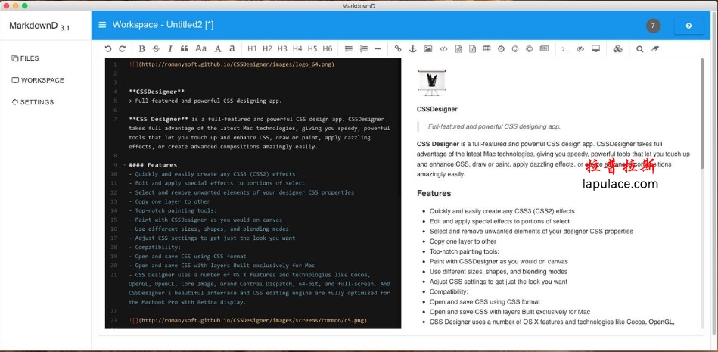This screenshot has width=718, height=352.
Task: Collapse the Features heading fold arrow
Action: coord(124,164)
